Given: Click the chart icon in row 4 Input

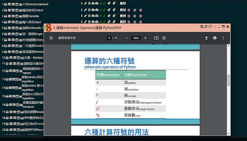Looking at the screenshot, I should tap(20, 22).
